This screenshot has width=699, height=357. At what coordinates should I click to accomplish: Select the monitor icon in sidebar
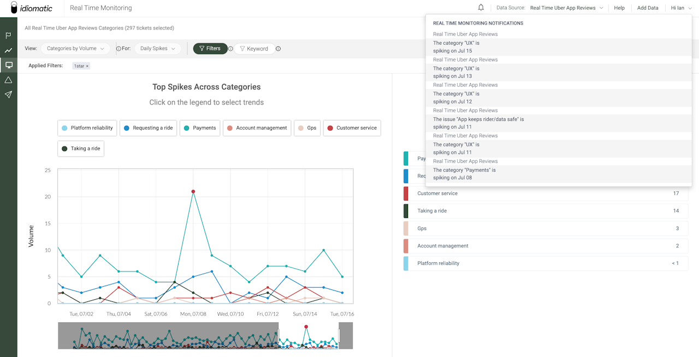point(8,65)
